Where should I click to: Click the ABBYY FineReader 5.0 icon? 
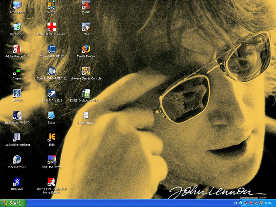(x=52, y=181)
